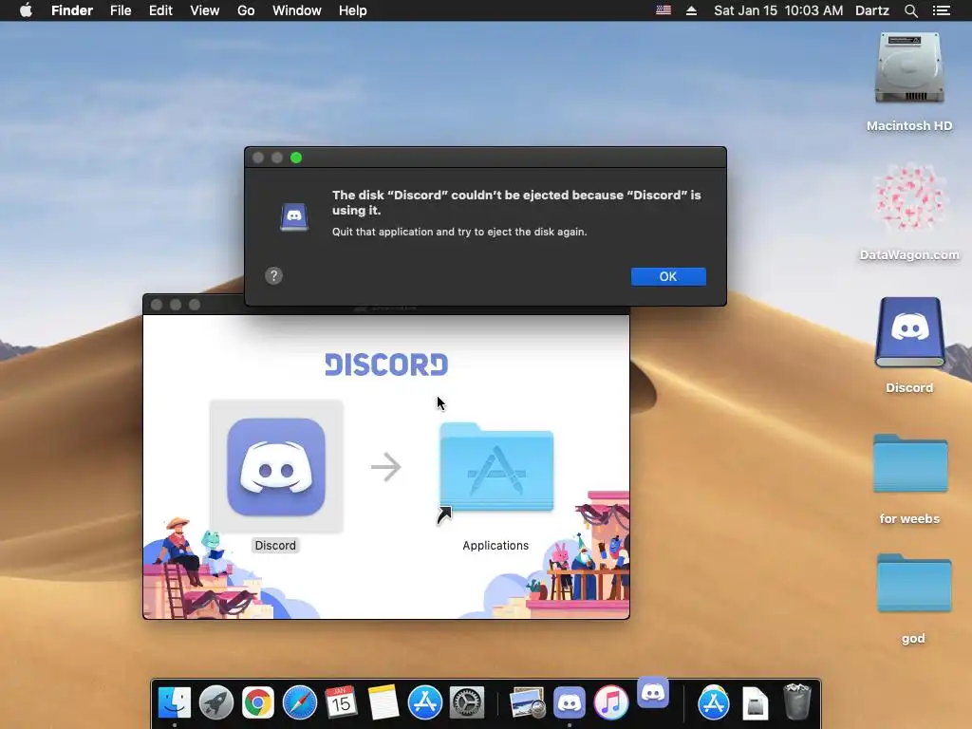Open Spotlight search magnifier
The image size is (972, 729).
click(x=910, y=10)
